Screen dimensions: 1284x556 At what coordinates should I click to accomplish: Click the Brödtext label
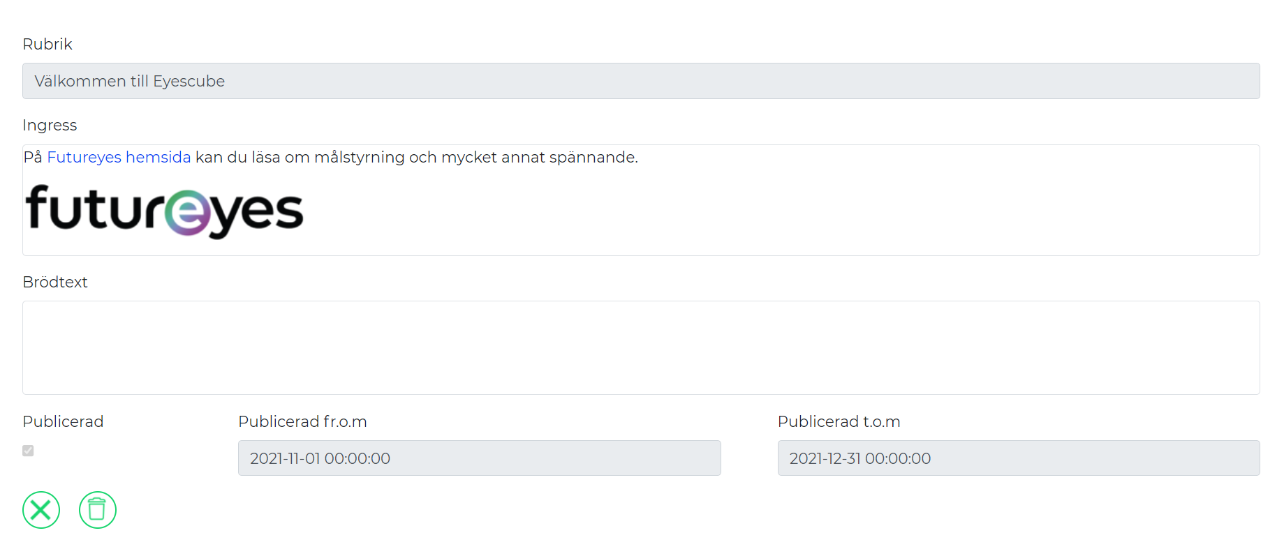[55, 282]
